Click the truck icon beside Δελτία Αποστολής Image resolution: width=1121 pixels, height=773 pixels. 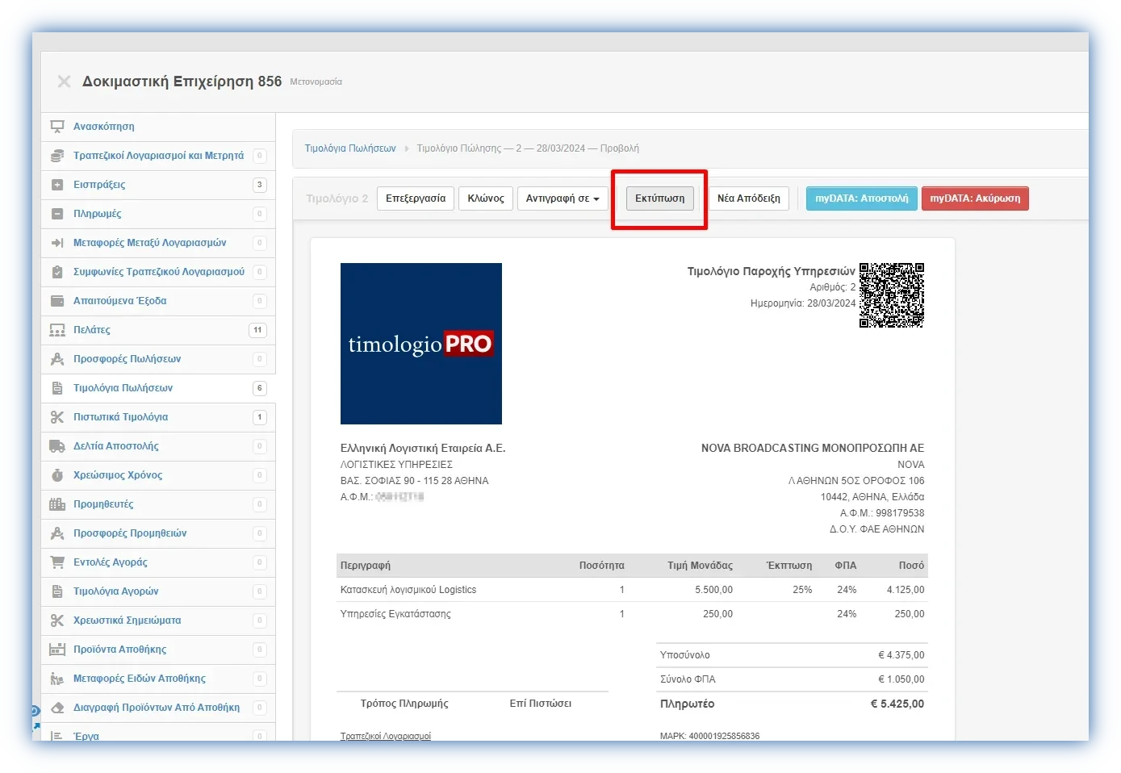pyautogui.click(x=57, y=446)
